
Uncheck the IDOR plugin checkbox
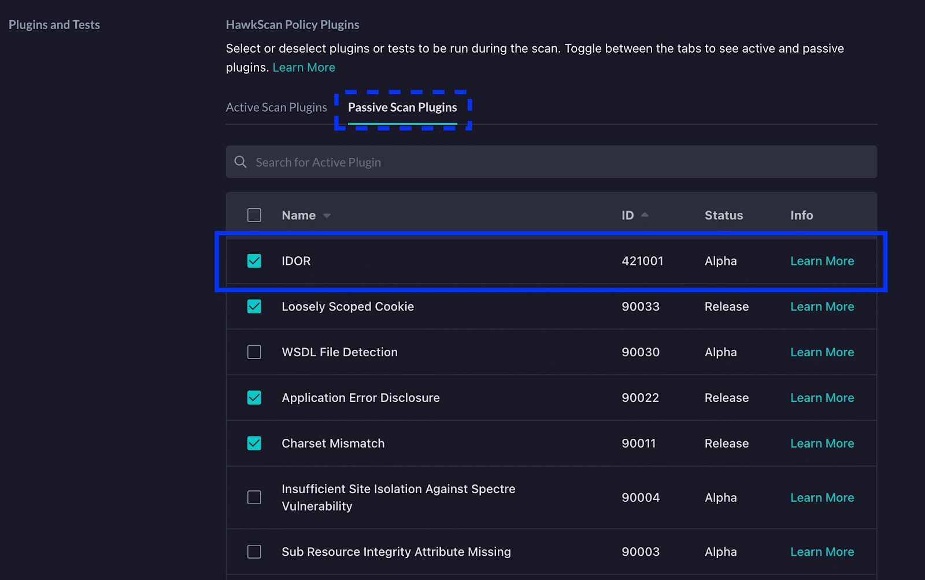254,261
